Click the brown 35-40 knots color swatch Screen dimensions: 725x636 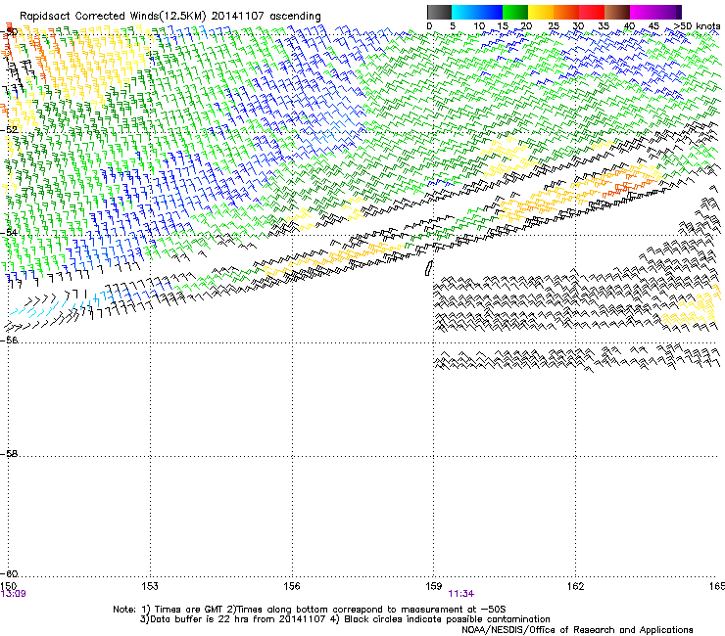click(x=617, y=12)
